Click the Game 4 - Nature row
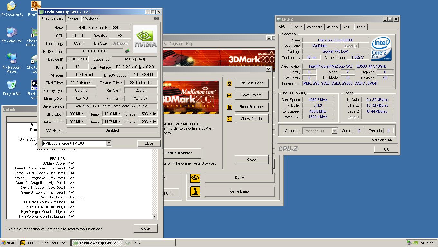Viewport: 438px width, 247px height. click(x=80, y=197)
